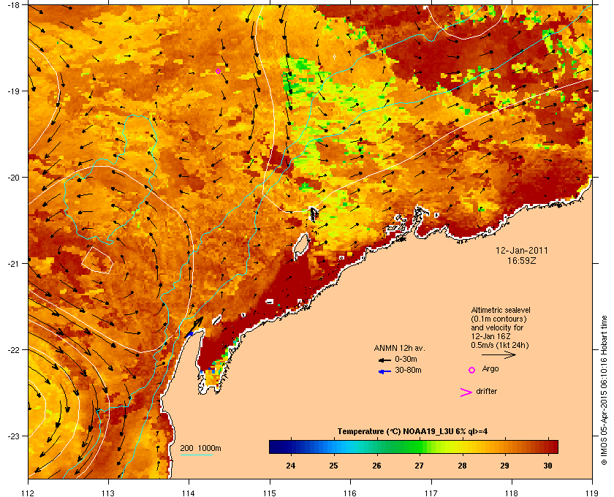
Task: Click the '0.5m/s (1kt 24h)' text
Action: click(x=500, y=345)
